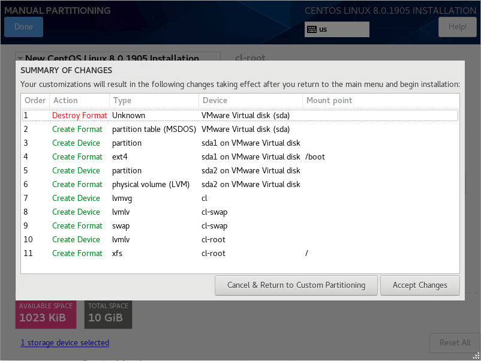Click the Accept Changes button

(x=420, y=285)
